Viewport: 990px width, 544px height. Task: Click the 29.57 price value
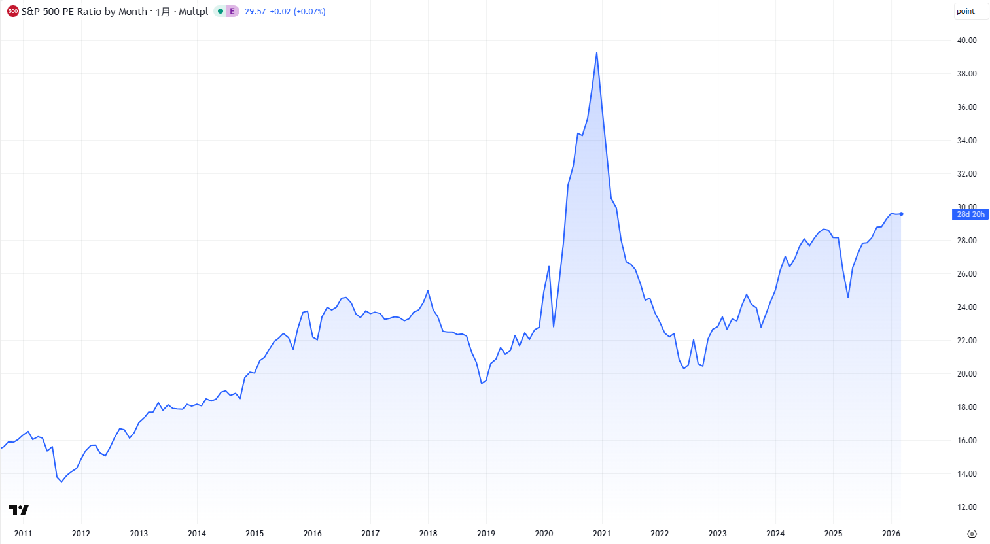(x=255, y=11)
